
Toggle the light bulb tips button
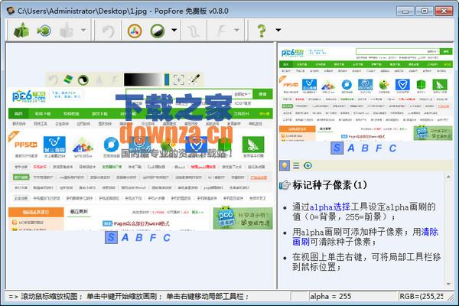tap(285, 165)
